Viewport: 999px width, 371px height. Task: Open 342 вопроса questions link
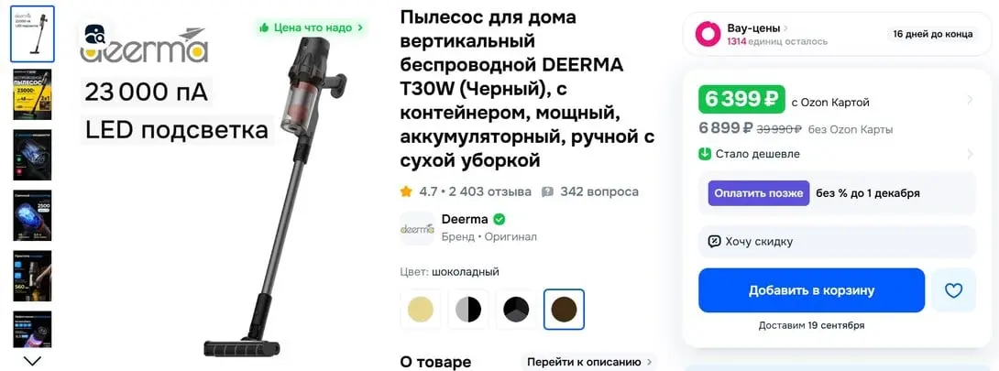point(590,191)
